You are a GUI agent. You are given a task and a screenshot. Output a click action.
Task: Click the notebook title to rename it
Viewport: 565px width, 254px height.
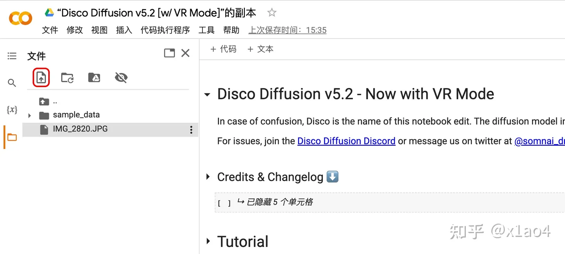(157, 13)
